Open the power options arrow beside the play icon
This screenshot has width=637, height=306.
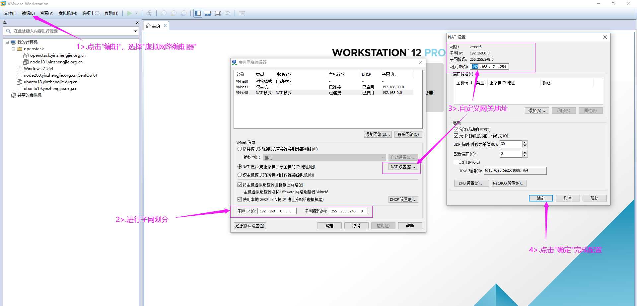[x=136, y=13]
